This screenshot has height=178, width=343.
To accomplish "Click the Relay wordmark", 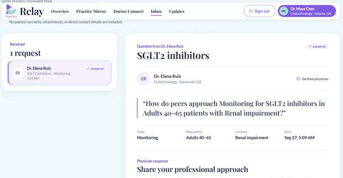I will [32, 11].
